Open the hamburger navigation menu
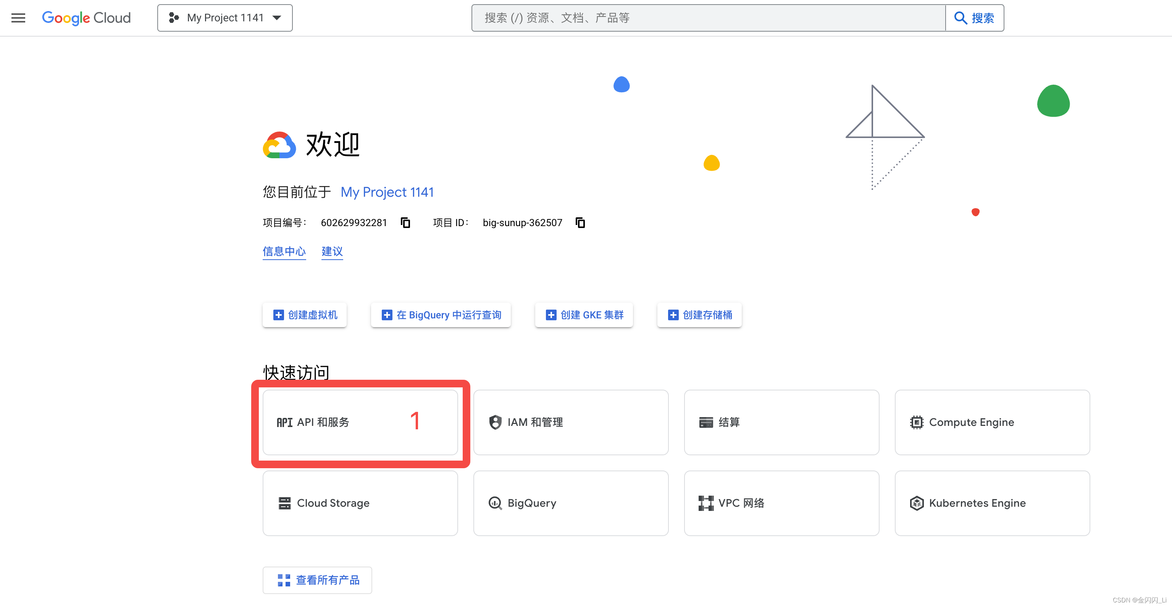This screenshot has width=1172, height=607. pos(18,18)
